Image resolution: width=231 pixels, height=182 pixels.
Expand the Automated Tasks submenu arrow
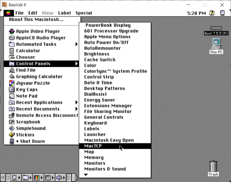pyautogui.click(x=76, y=44)
